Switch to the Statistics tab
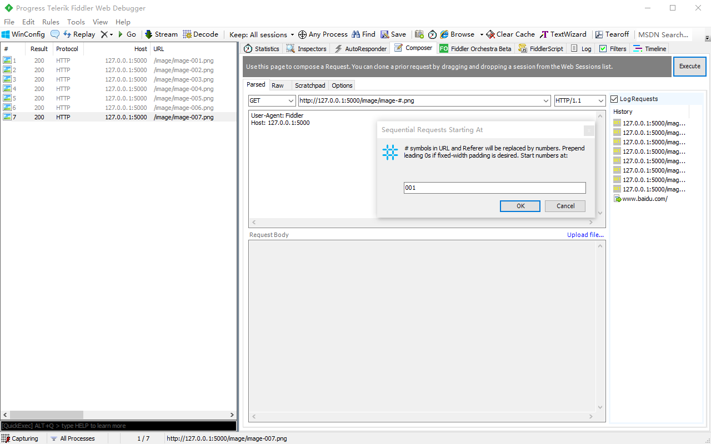The width and height of the screenshot is (711, 444). click(x=262, y=49)
